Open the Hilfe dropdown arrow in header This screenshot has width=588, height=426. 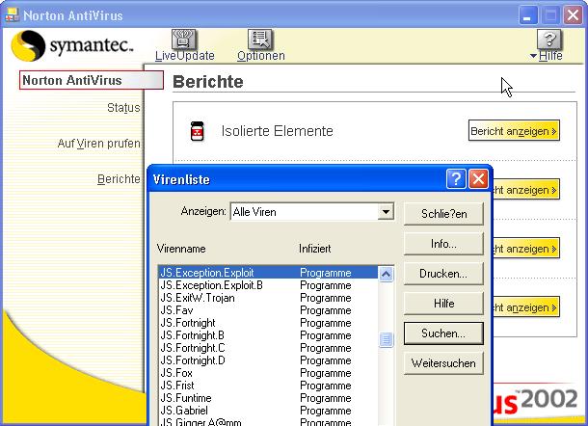click(x=533, y=56)
